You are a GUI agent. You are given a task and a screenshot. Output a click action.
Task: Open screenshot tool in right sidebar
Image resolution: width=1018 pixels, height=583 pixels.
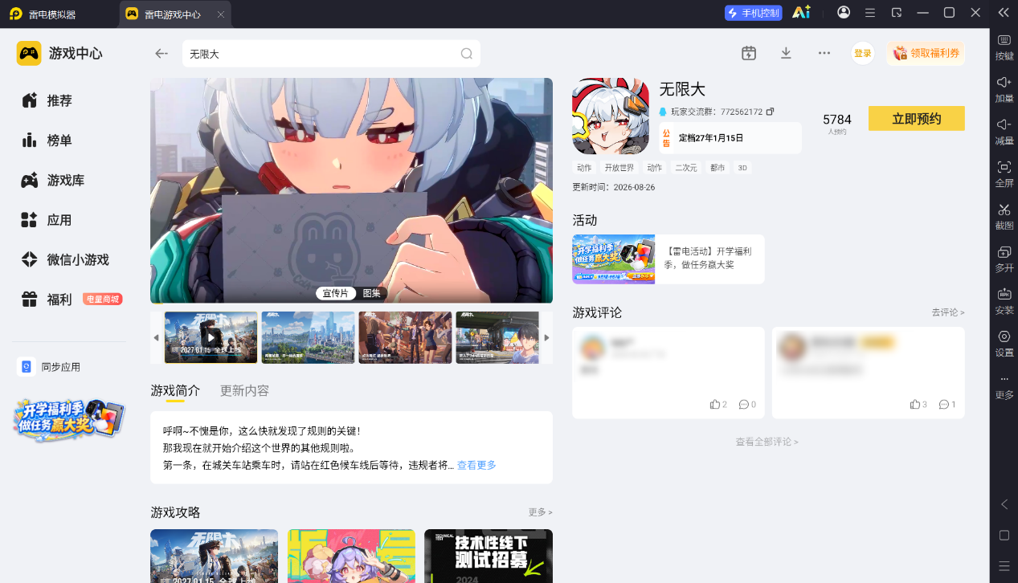(x=1004, y=215)
